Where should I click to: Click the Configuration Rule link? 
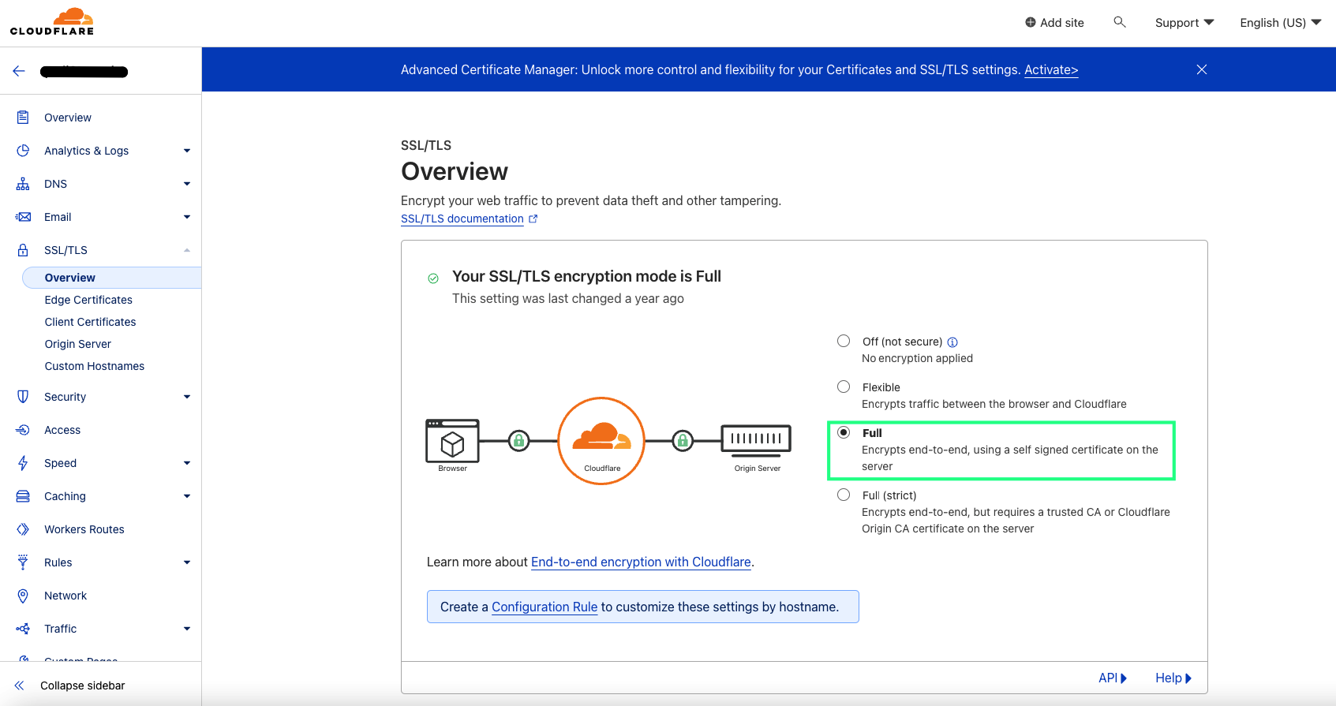click(545, 607)
